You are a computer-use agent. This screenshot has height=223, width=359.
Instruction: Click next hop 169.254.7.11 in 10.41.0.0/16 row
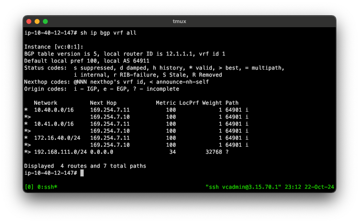tap(110, 124)
